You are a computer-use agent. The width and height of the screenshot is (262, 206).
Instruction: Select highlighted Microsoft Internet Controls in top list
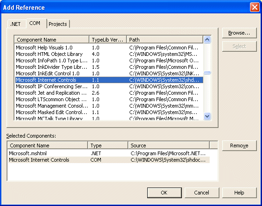pyautogui.click(x=109, y=80)
